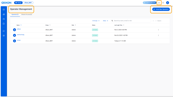Click the Operator Management page title
This screenshot has width=173, height=97.
[x=21, y=9]
